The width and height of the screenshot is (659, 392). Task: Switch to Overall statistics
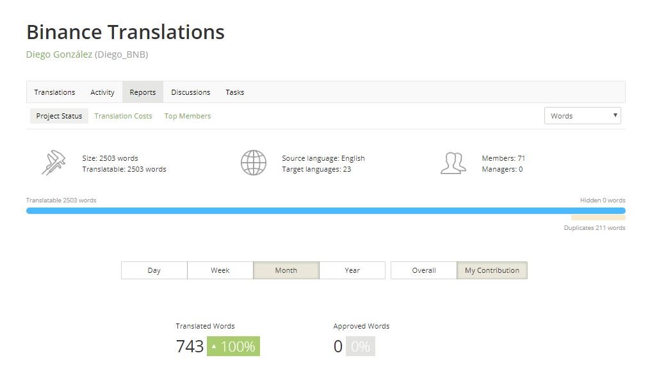tap(424, 270)
